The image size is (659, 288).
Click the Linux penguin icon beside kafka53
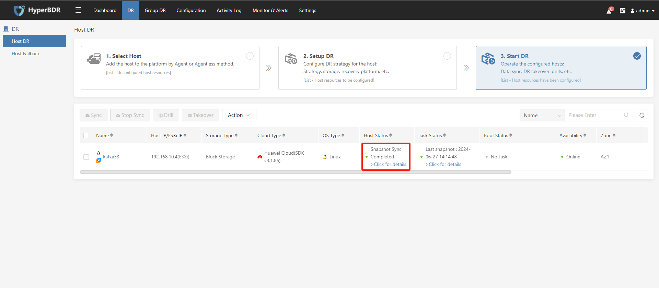[99, 153]
